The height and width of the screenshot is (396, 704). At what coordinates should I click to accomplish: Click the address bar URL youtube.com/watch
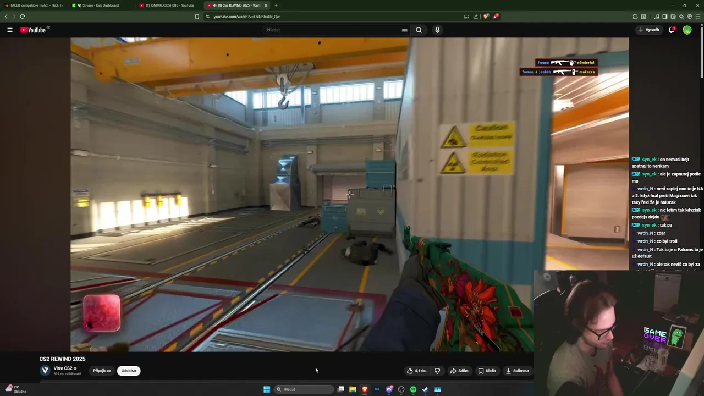coord(246,16)
